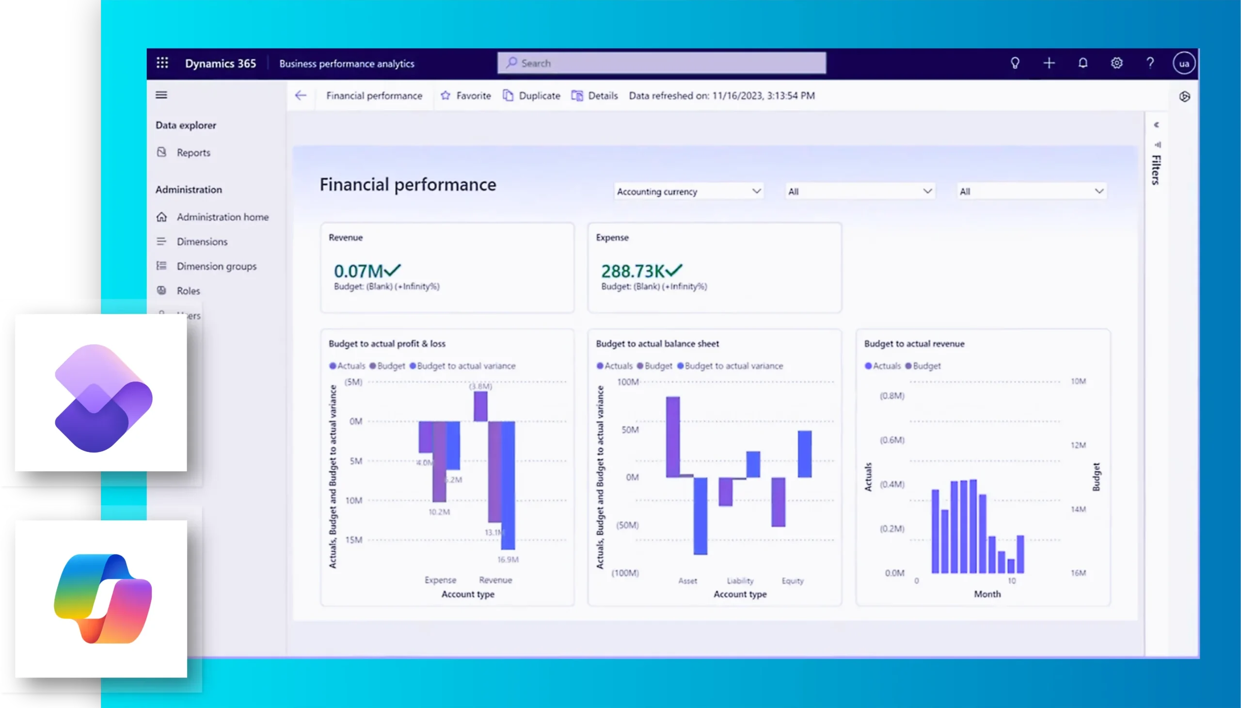Click the Revenue 0.07M card value
Image resolution: width=1241 pixels, height=708 pixels.
point(358,271)
